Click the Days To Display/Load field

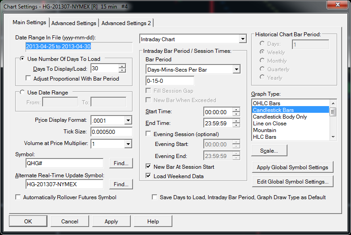point(105,68)
